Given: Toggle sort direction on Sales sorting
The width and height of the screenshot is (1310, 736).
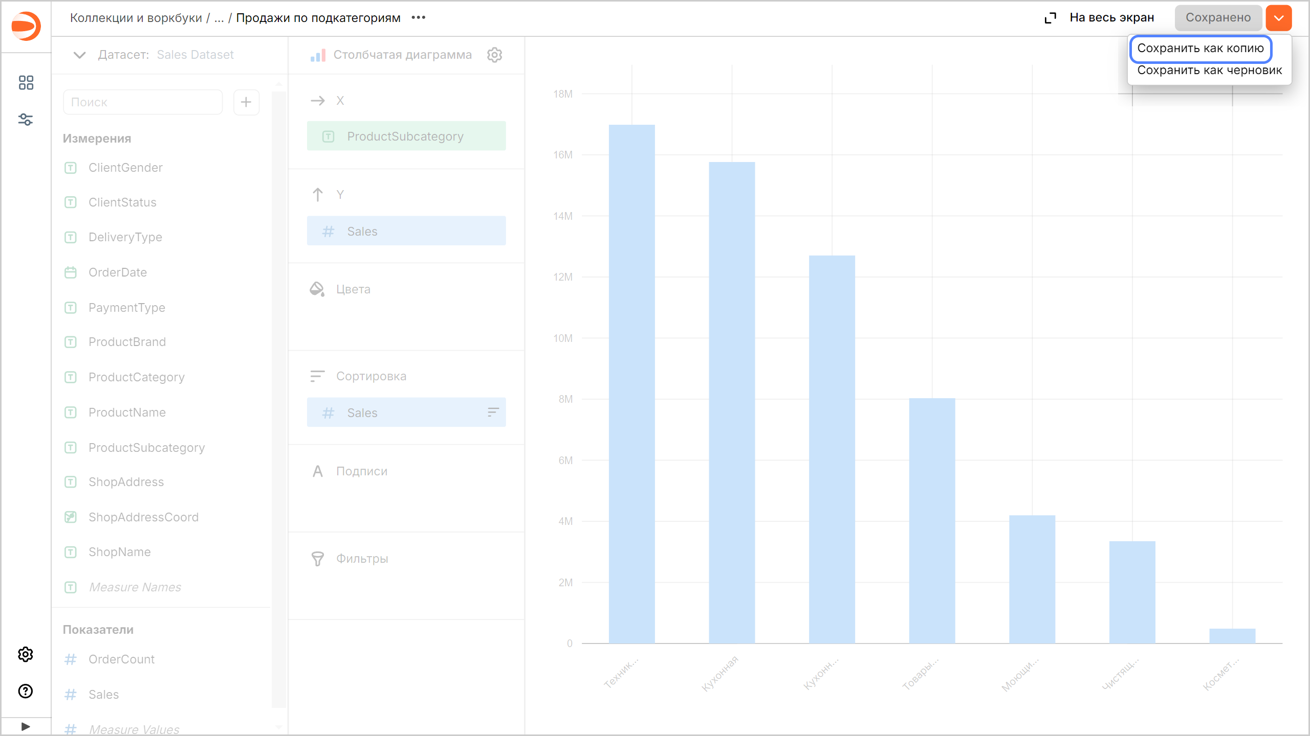Looking at the screenshot, I should tap(493, 412).
